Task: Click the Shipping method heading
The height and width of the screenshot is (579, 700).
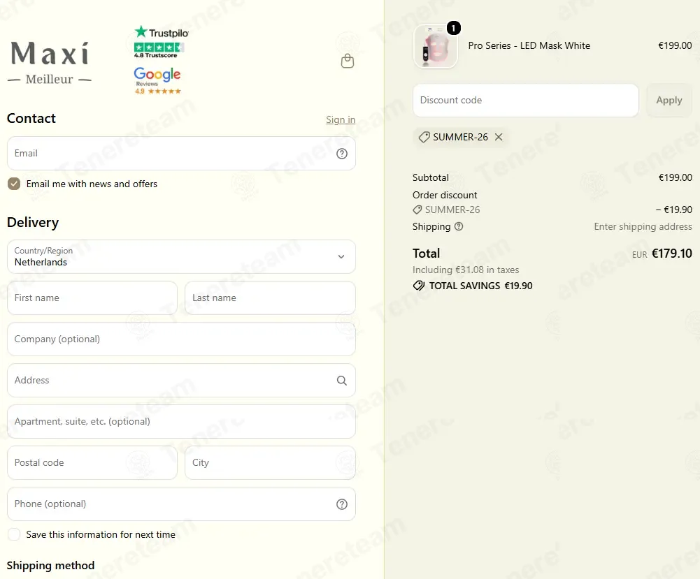Action: 50,566
